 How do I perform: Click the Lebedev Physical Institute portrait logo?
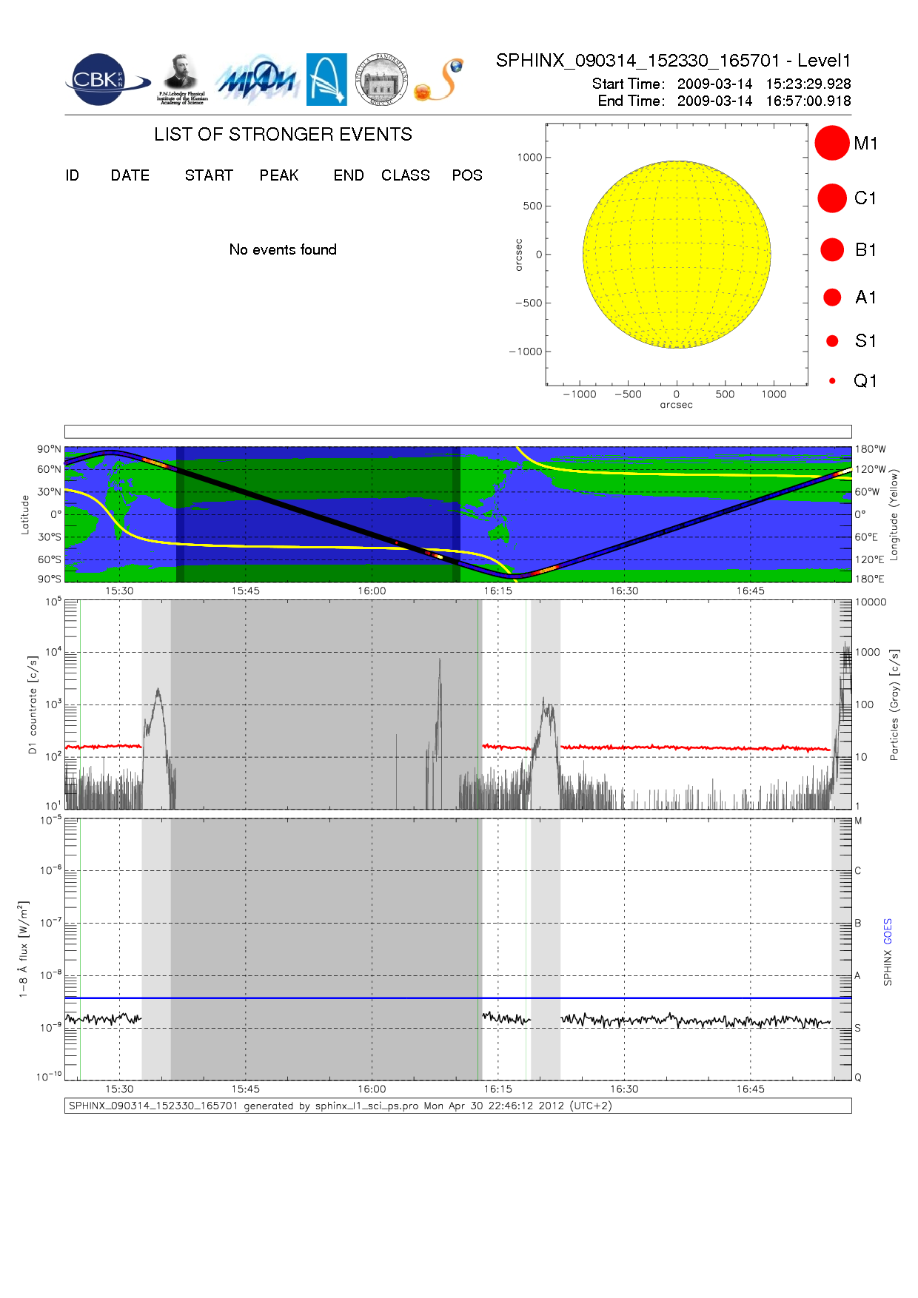(x=181, y=79)
